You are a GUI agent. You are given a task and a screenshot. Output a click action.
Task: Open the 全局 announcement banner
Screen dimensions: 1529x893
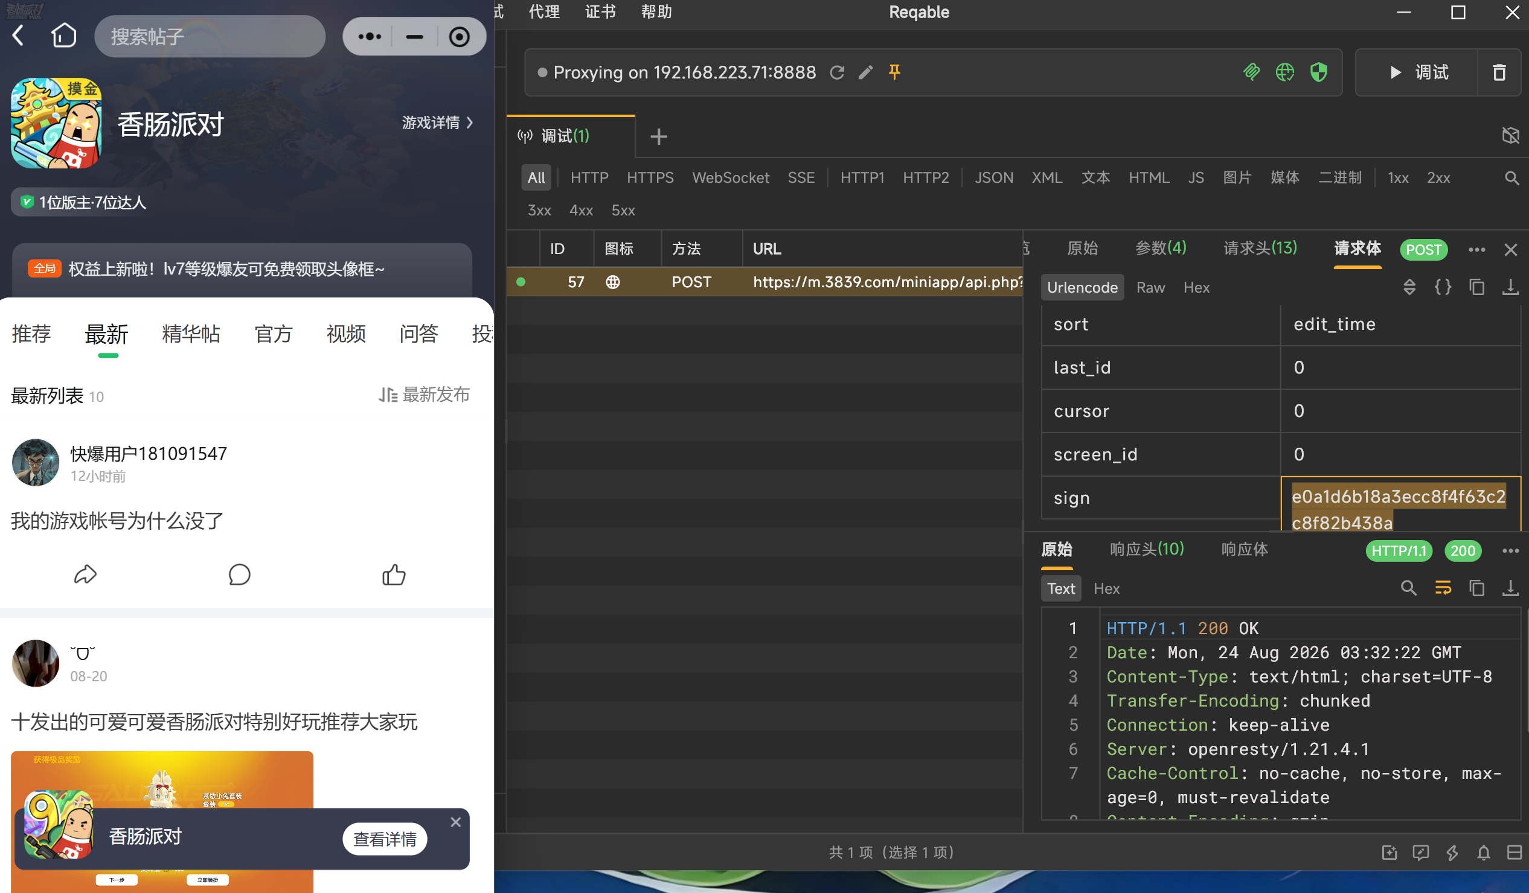242,269
